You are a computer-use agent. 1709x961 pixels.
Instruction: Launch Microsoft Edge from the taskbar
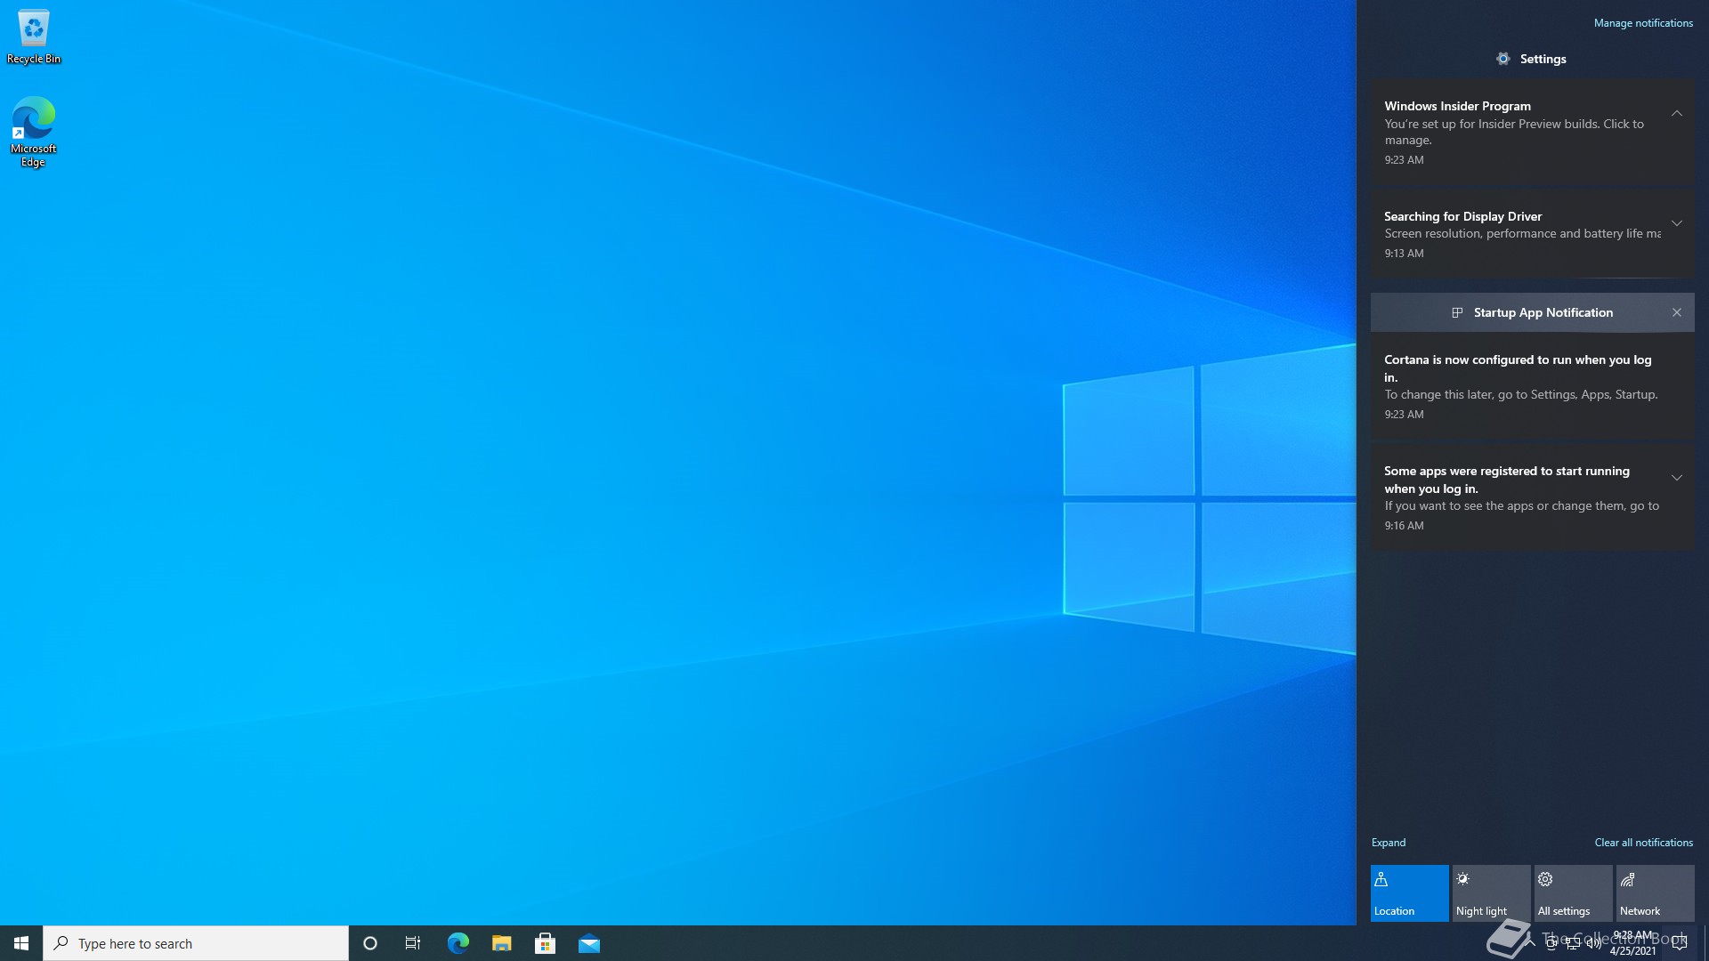coord(458,943)
